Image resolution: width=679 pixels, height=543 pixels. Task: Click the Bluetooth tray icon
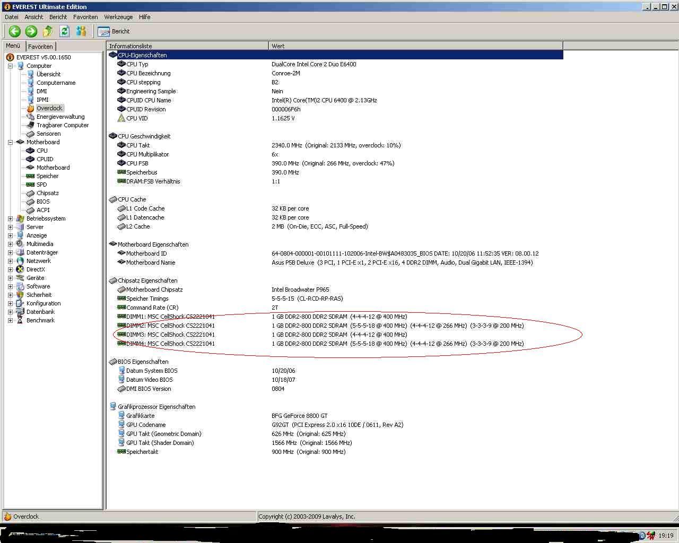(x=642, y=536)
